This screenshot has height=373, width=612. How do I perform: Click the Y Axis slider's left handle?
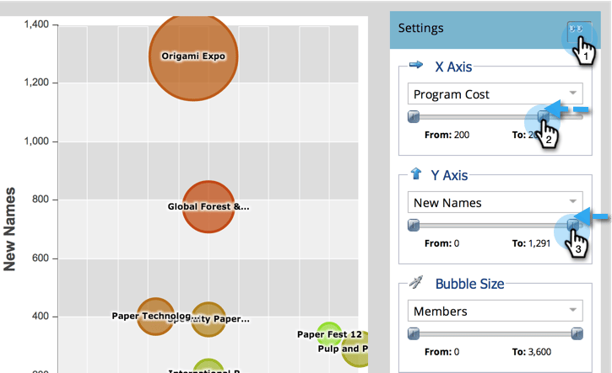[414, 225]
